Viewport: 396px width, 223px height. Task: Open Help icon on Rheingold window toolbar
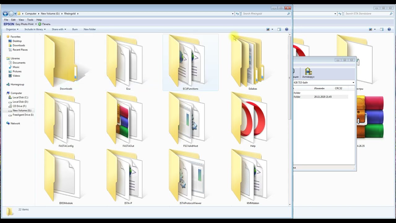[x=286, y=29]
